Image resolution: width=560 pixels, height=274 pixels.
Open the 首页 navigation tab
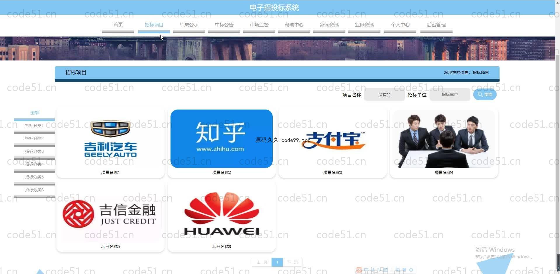[x=118, y=25]
